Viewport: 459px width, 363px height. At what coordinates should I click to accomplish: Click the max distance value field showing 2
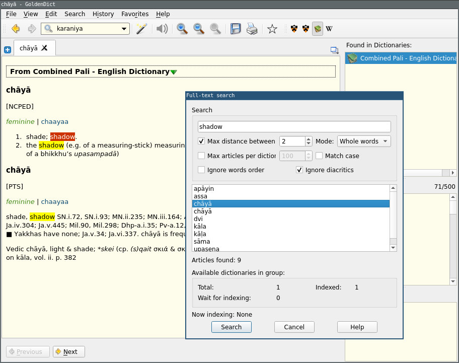click(292, 141)
